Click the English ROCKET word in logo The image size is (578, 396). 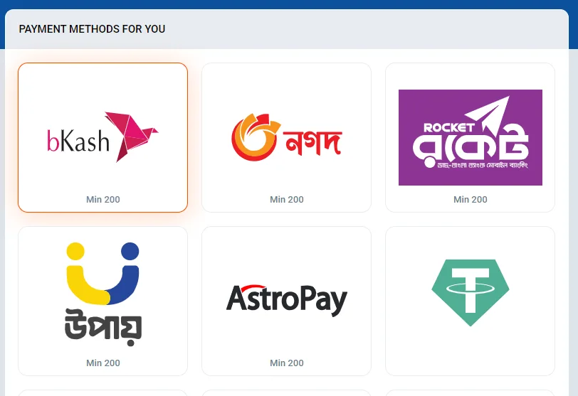pyautogui.click(x=449, y=128)
